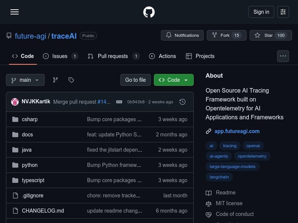This screenshot has height=223, width=298.
Task: Open appearance settings icon next to Sign in
Action: (x=283, y=12)
